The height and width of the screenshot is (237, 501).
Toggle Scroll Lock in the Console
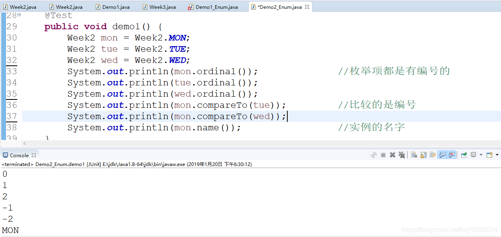(423, 155)
